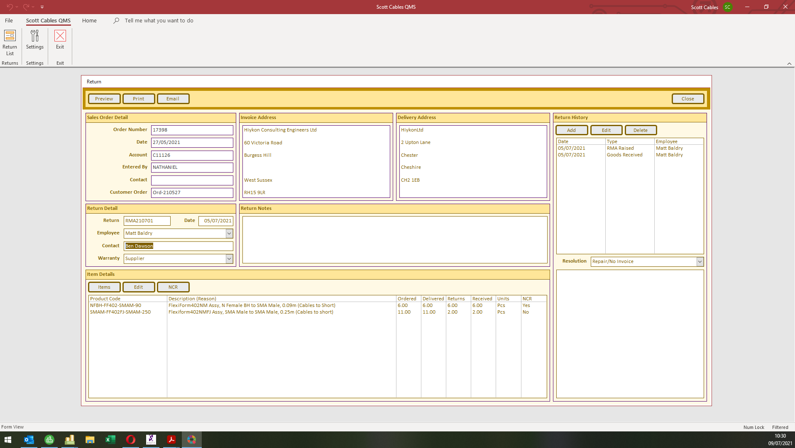
Task: Click the Customer Order field Ord-210527
Action: tap(192, 193)
